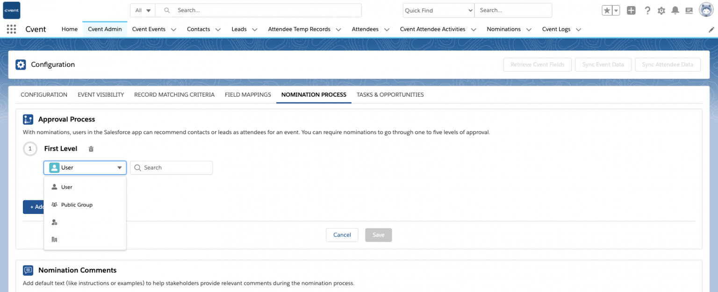718x292 pixels.
Task: Select Public Group from the list
Action: click(77, 205)
